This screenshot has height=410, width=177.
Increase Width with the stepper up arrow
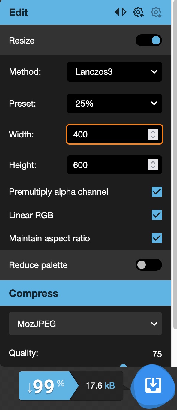pos(152,132)
